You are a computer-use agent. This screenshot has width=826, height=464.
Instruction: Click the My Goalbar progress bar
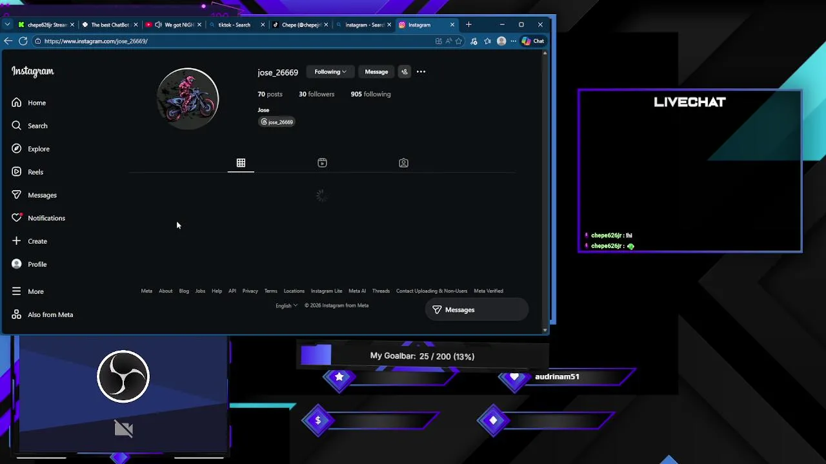pyautogui.click(x=423, y=356)
